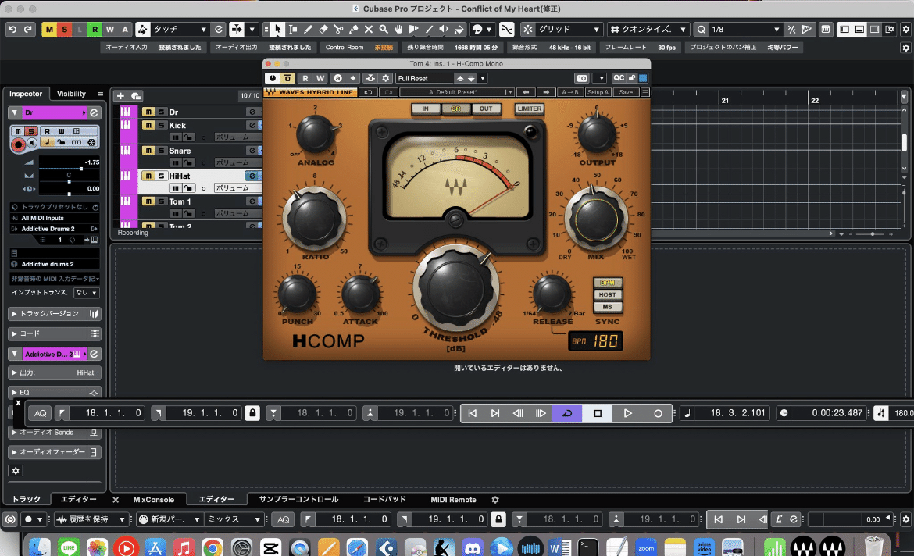This screenshot has height=556, width=914.
Task: Expand the コード section in Inspector
Action: tap(54, 333)
